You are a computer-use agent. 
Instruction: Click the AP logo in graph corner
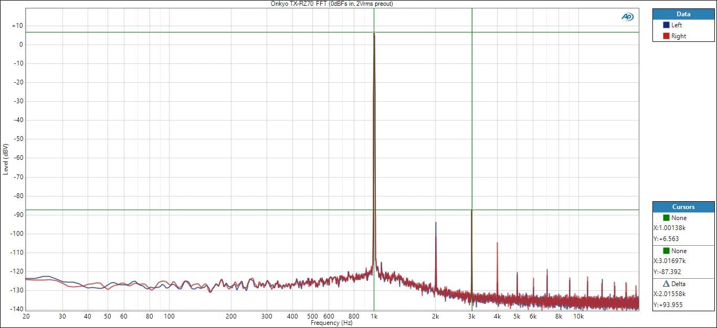pyautogui.click(x=627, y=17)
